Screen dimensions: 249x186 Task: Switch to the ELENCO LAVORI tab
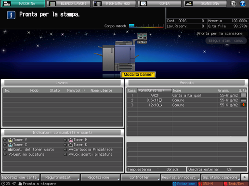68,4
